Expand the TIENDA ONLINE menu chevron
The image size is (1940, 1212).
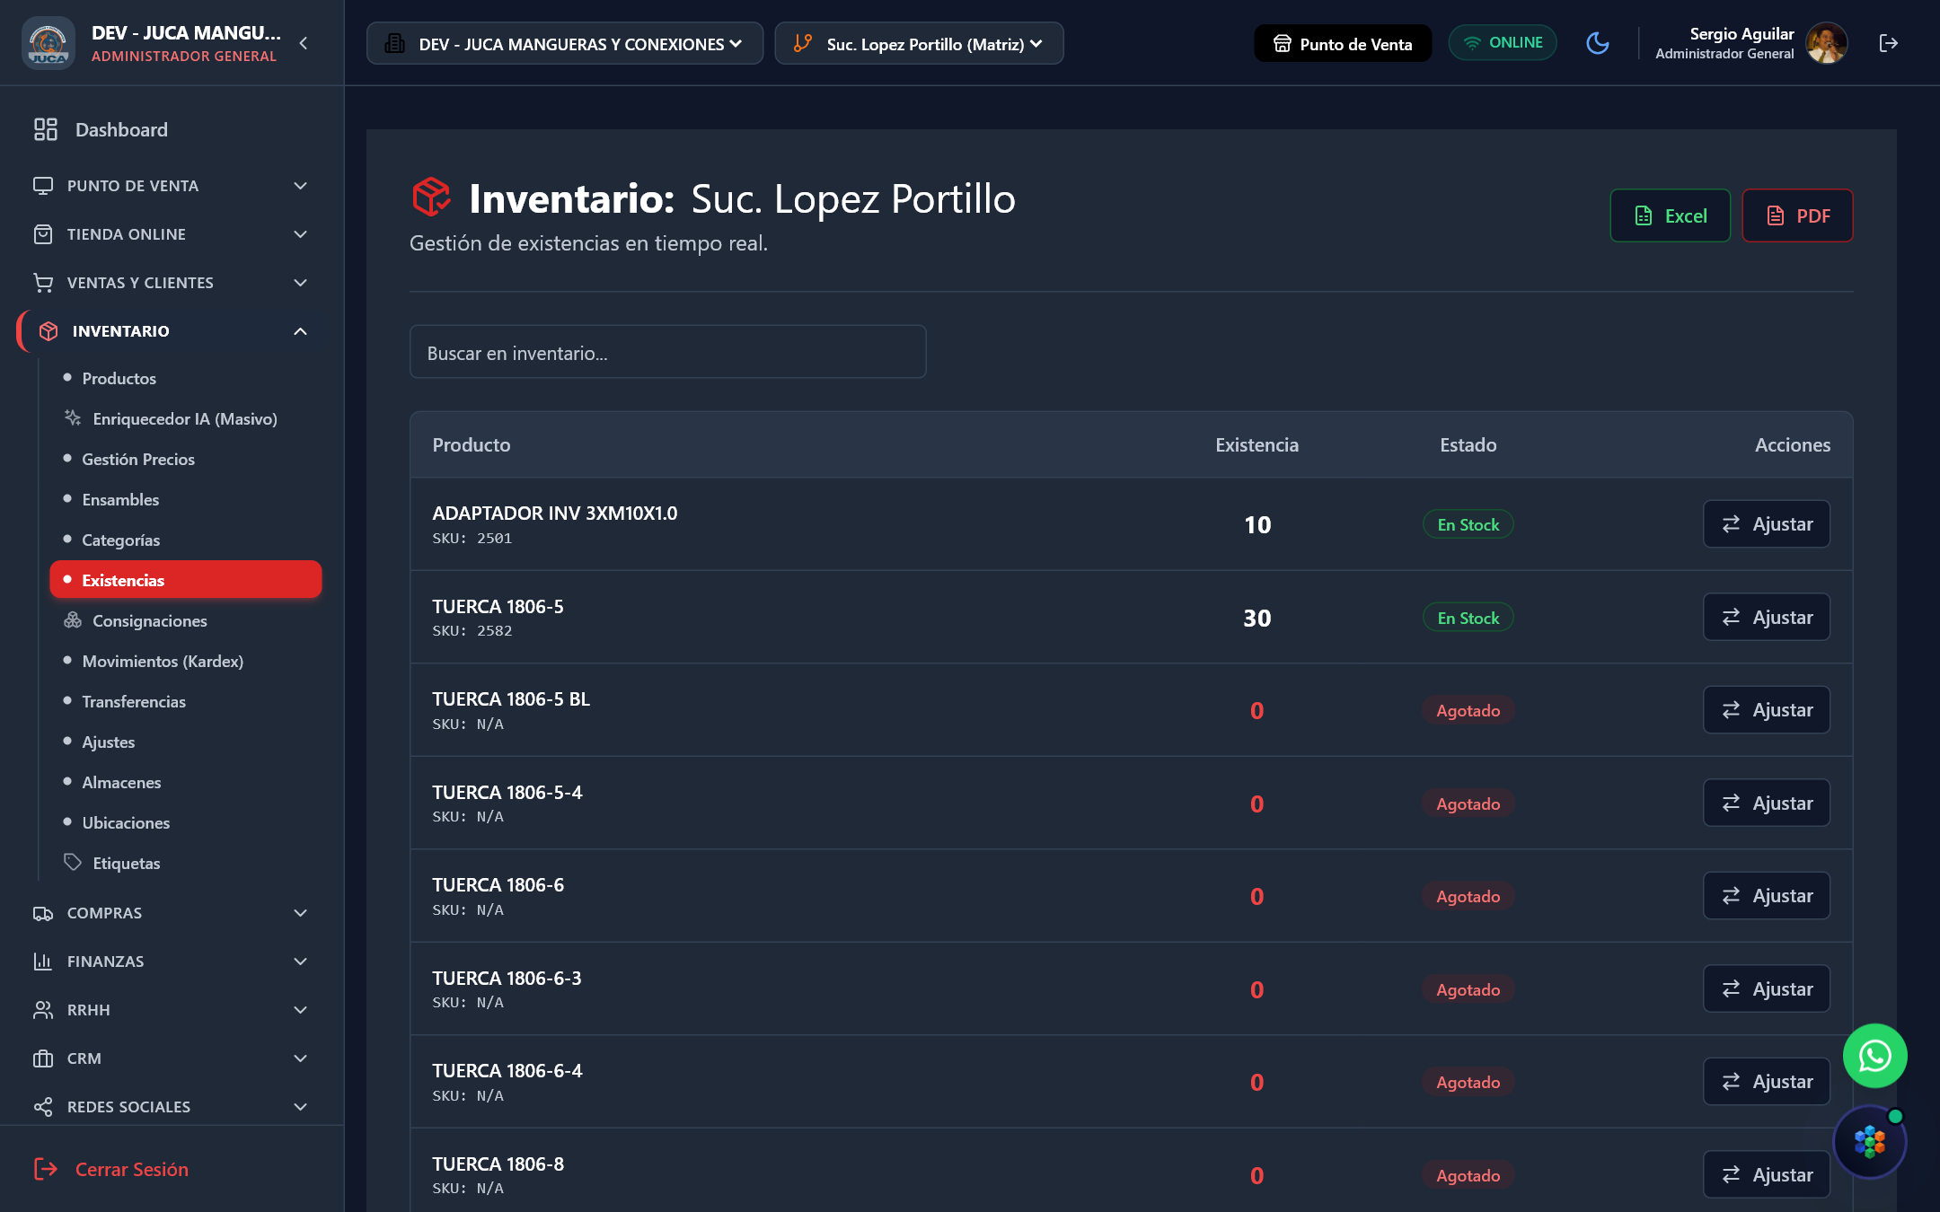301,234
